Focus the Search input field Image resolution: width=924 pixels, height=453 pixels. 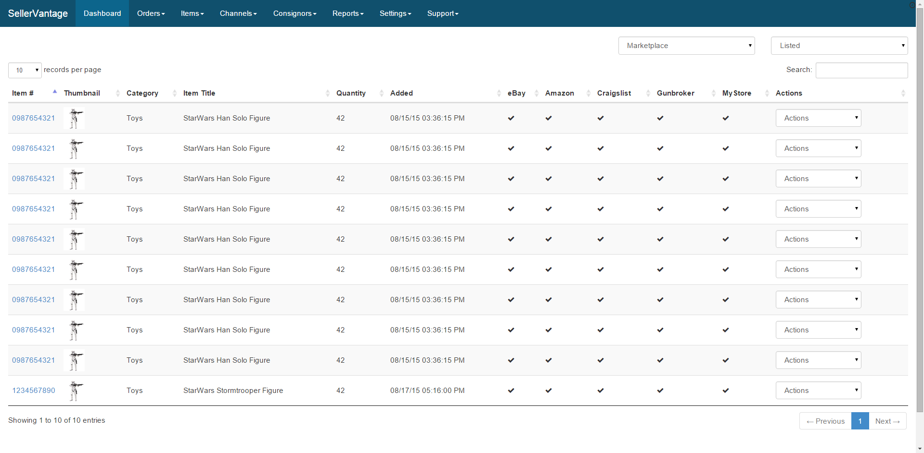pos(861,70)
